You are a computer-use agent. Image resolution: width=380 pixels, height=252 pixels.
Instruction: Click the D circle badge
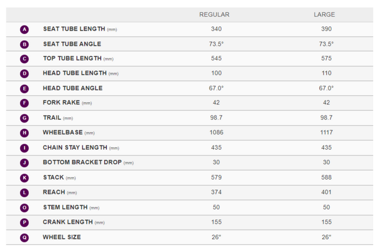pyautogui.click(x=24, y=74)
